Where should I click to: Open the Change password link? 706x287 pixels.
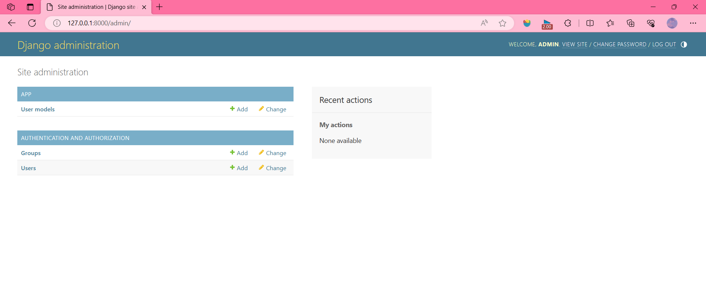click(x=620, y=44)
